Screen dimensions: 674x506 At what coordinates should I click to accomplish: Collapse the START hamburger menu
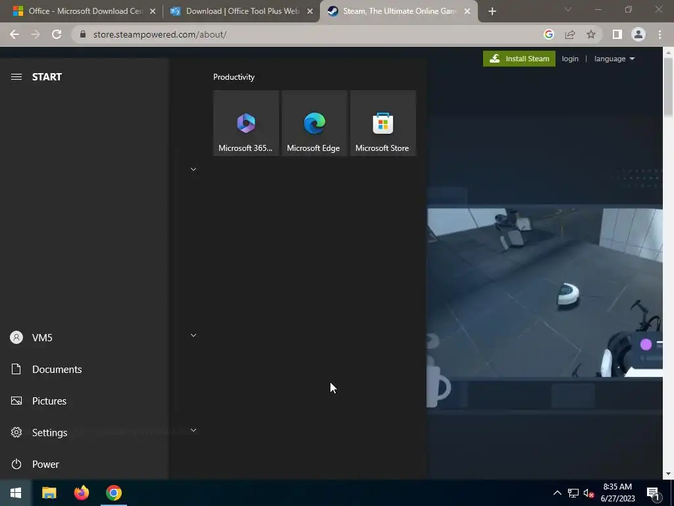click(16, 77)
